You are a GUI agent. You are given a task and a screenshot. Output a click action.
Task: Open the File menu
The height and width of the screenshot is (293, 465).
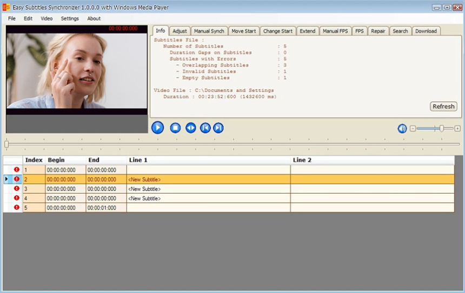pyautogui.click(x=12, y=18)
